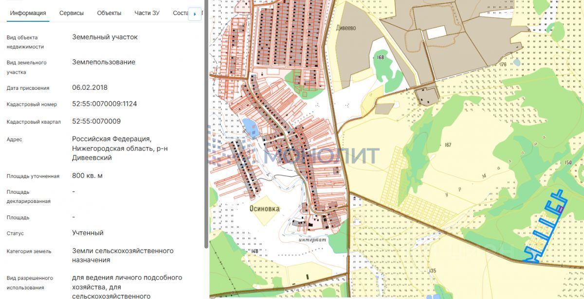Image resolution: width=584 pixels, height=299 pixels.
Task: Open the Части ЗУ tab
Action: (x=147, y=13)
